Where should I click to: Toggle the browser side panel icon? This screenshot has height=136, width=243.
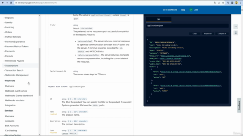232,3
